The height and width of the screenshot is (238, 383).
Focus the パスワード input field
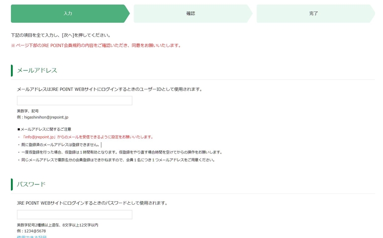click(75, 215)
